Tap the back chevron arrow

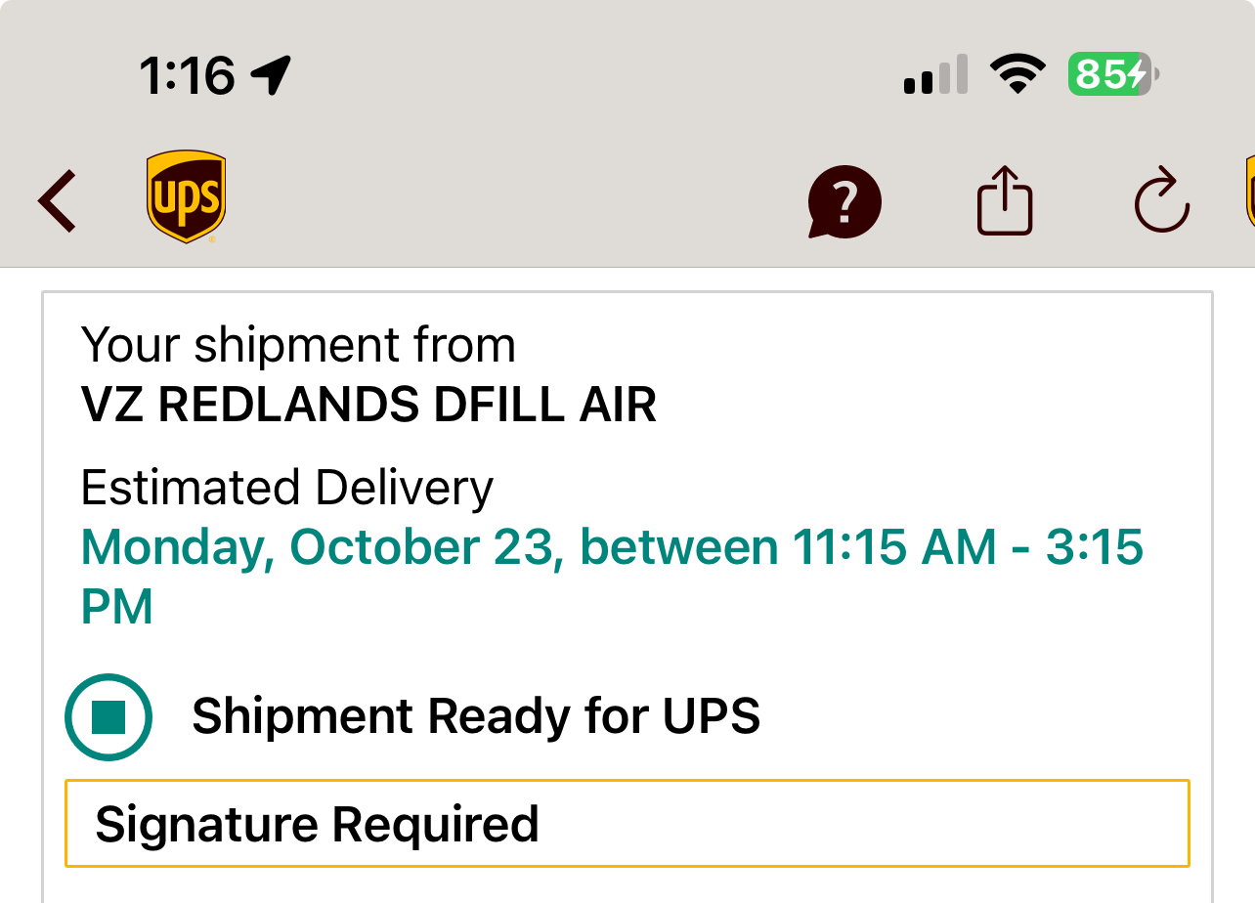[x=58, y=201]
